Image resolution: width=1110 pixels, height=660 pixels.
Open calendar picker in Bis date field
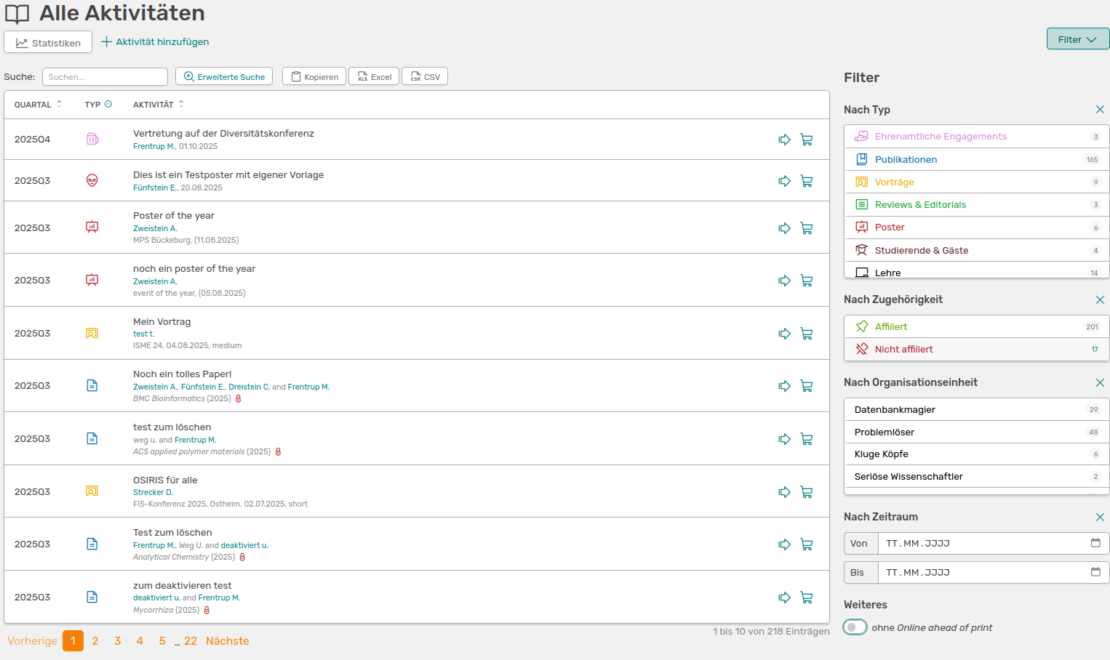[x=1095, y=572]
